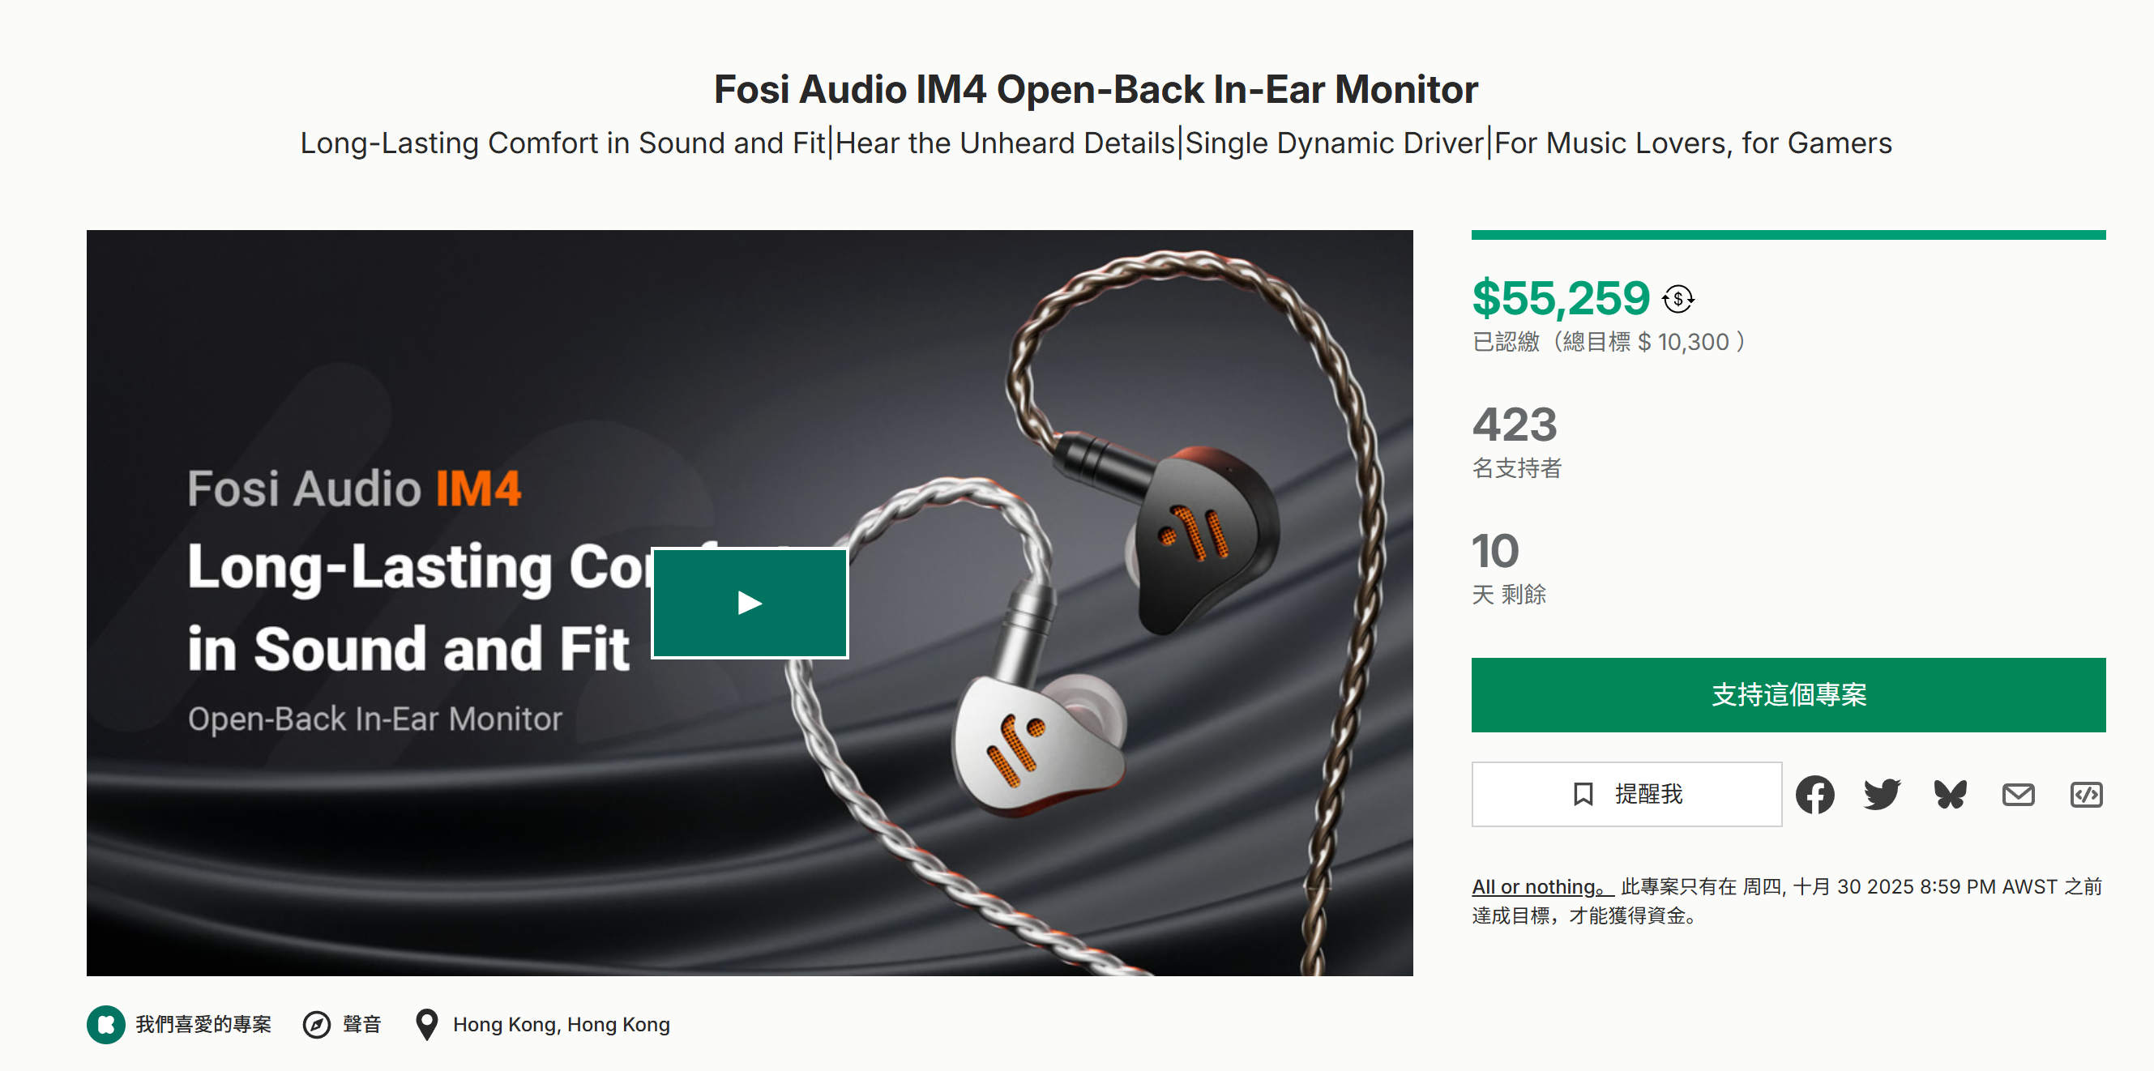Click the 提醒我 reminder button
The image size is (2154, 1071).
pos(1626,793)
